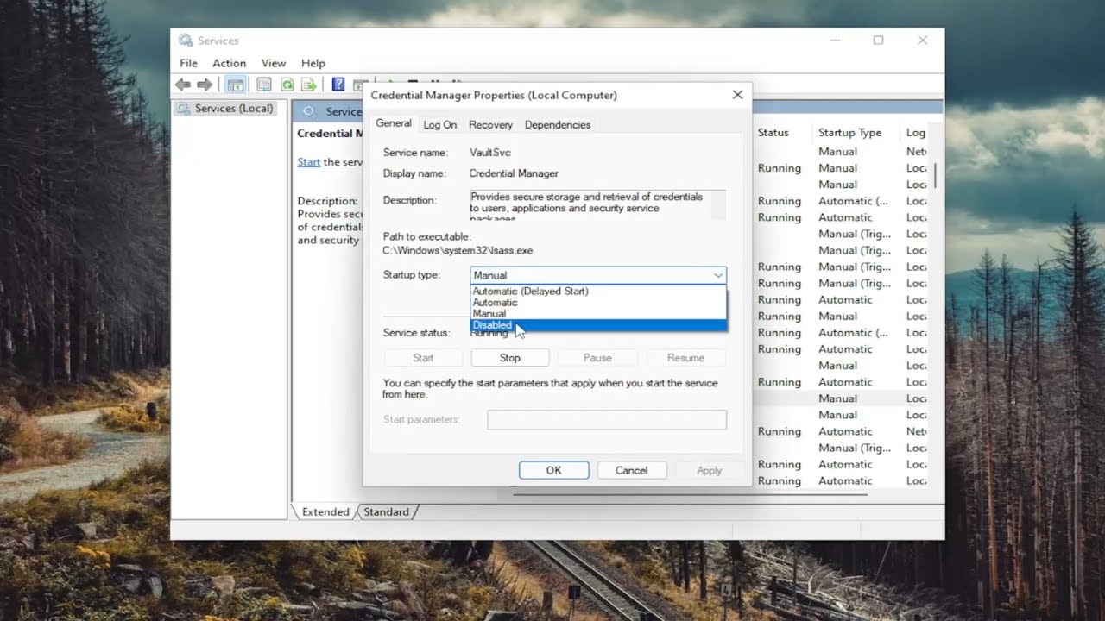Image resolution: width=1105 pixels, height=621 pixels.
Task: Switch to the Standard view tab
Action: [386, 512]
